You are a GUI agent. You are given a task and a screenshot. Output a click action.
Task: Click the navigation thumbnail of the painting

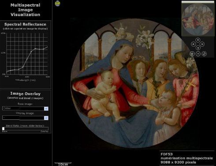[x=198, y=19]
